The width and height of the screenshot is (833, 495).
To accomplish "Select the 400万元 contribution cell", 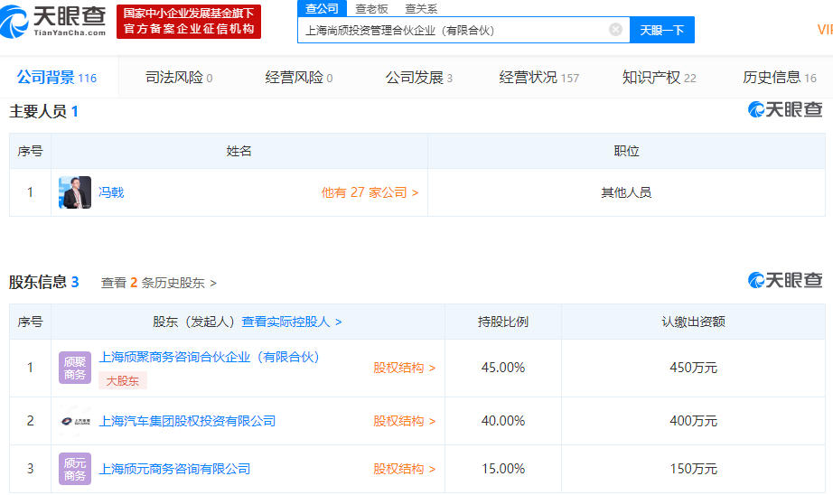I will pyautogui.click(x=693, y=421).
